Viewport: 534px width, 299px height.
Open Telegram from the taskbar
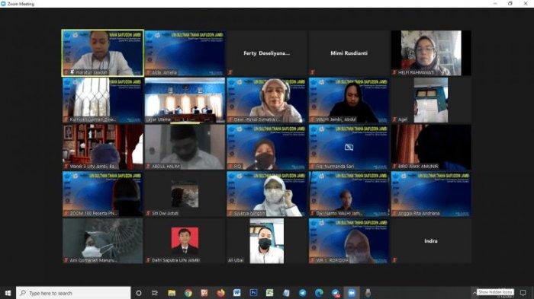coord(302,293)
